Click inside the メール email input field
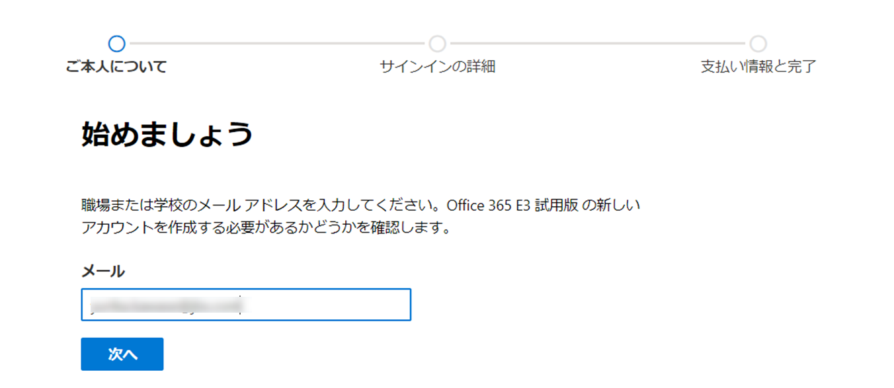This screenshot has height=388, width=894. pyautogui.click(x=245, y=304)
